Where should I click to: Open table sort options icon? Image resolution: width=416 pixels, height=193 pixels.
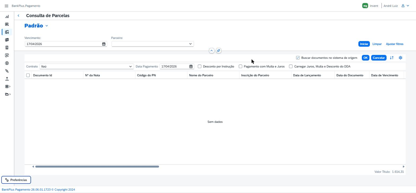point(392,58)
